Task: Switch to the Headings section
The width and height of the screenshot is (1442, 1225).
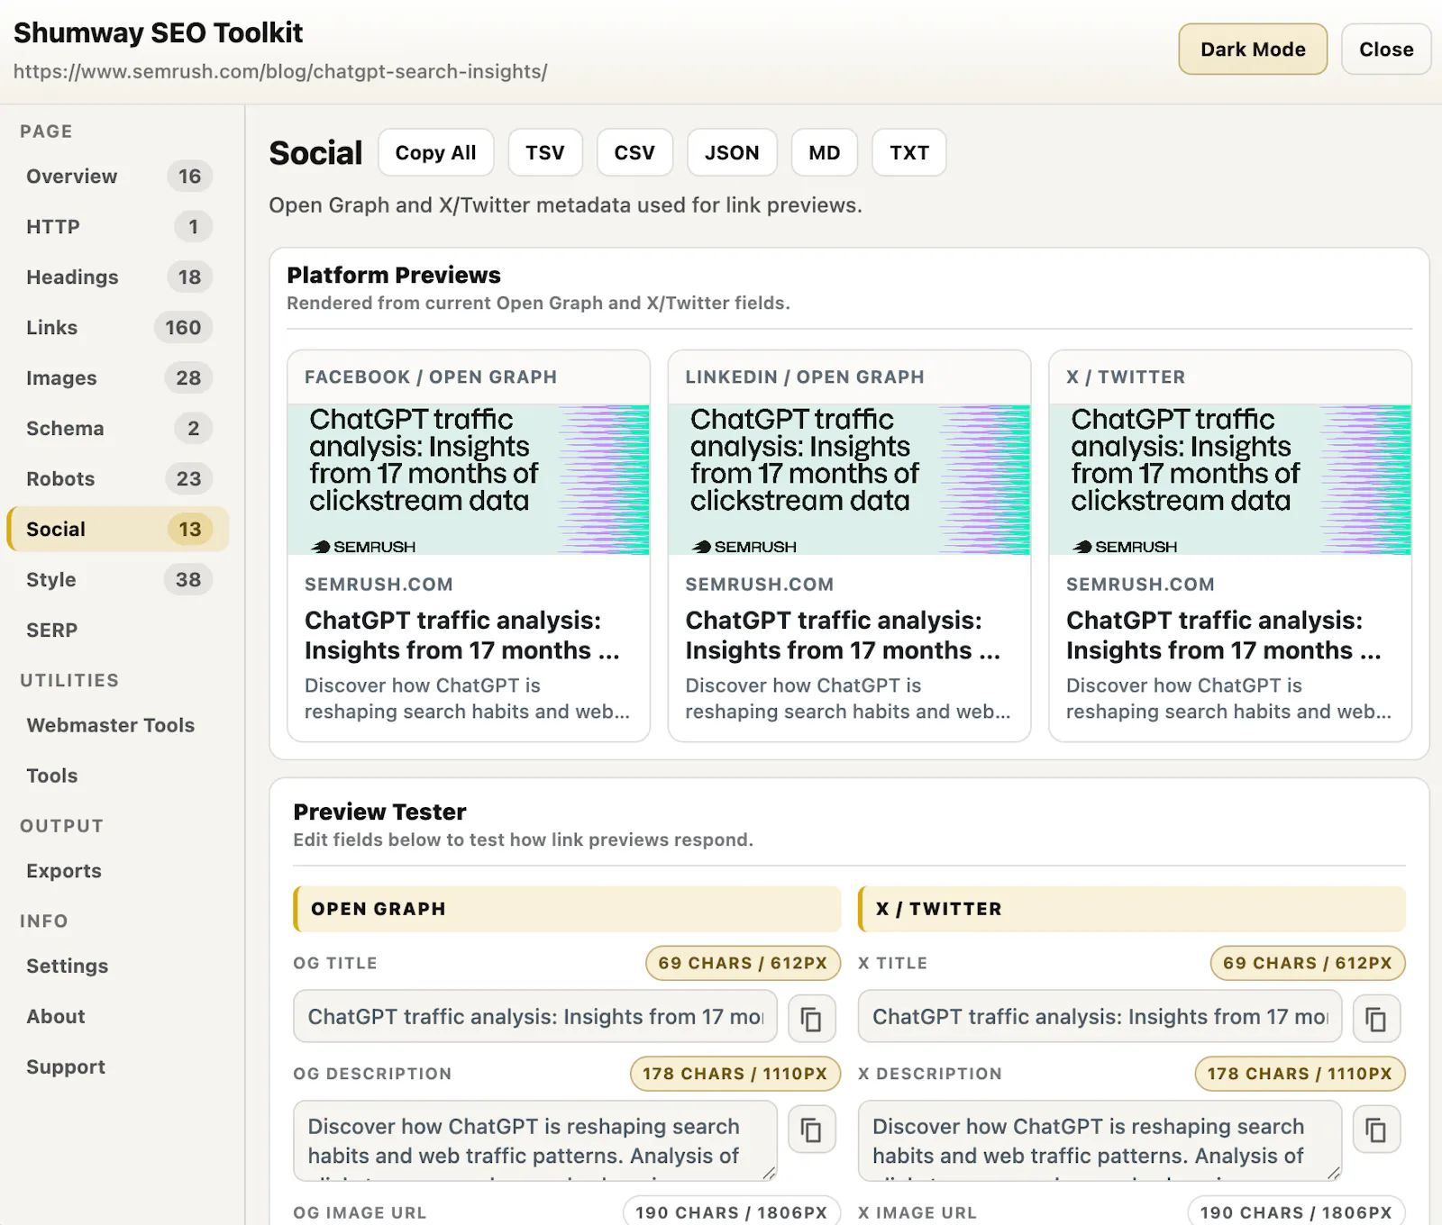Action: (117, 277)
